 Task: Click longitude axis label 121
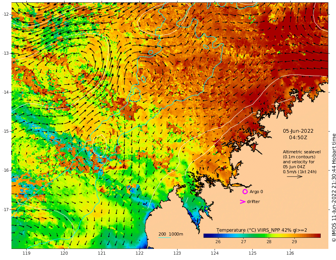coord(102,253)
